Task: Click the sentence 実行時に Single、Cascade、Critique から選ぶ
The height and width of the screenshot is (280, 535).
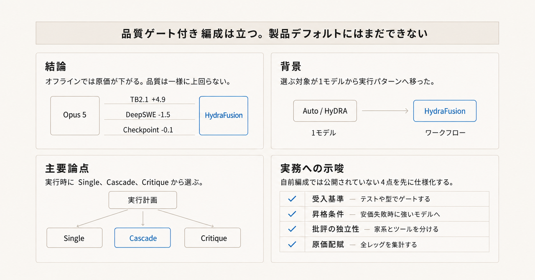Action: point(124,183)
